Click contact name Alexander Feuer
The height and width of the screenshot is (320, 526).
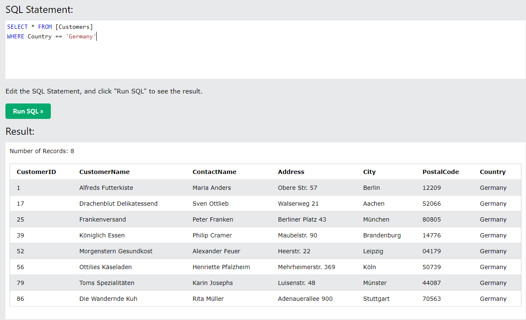tap(216, 251)
